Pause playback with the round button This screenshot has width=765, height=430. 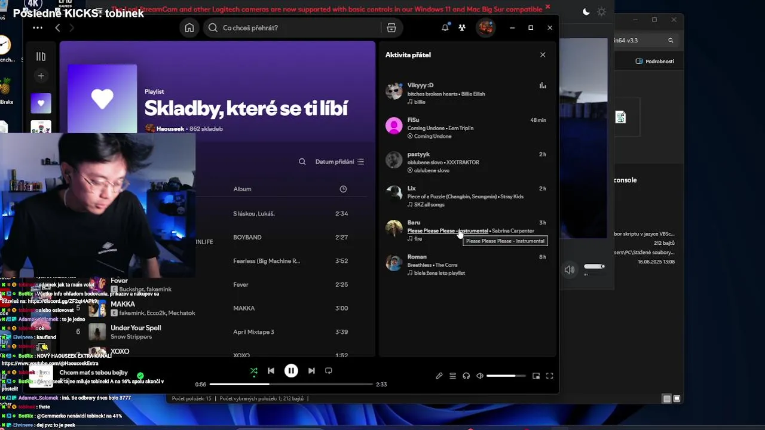[x=291, y=371]
